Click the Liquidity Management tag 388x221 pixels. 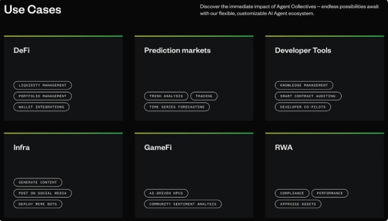(x=42, y=85)
